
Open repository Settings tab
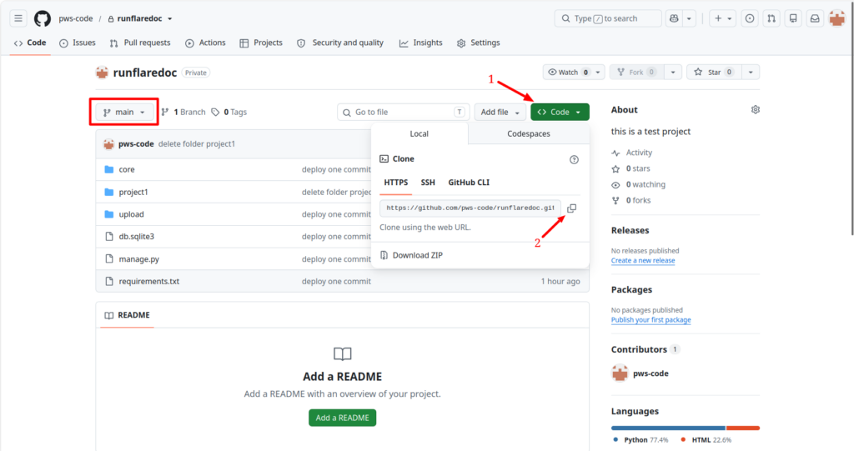478,43
